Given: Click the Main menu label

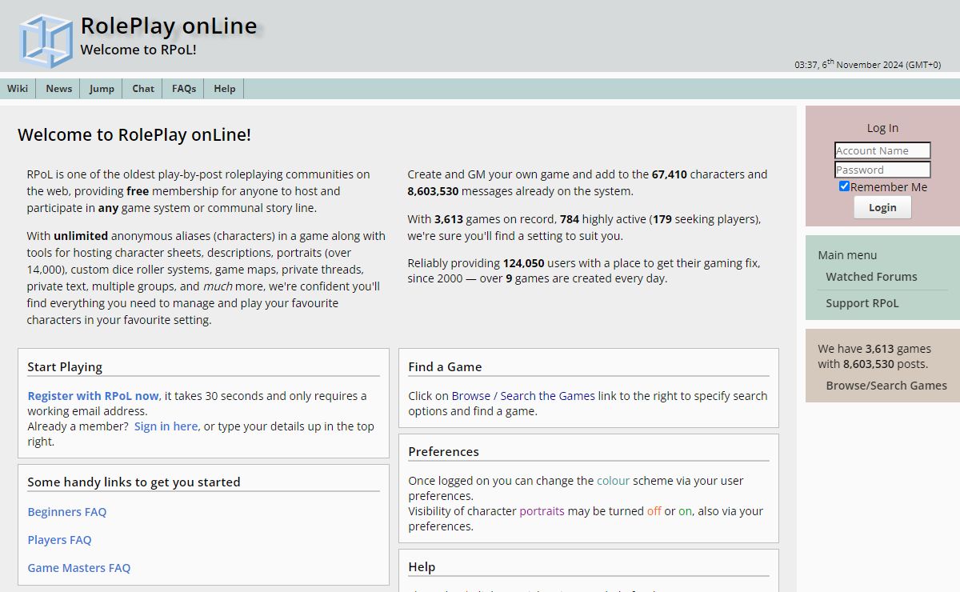Looking at the screenshot, I should click(847, 255).
